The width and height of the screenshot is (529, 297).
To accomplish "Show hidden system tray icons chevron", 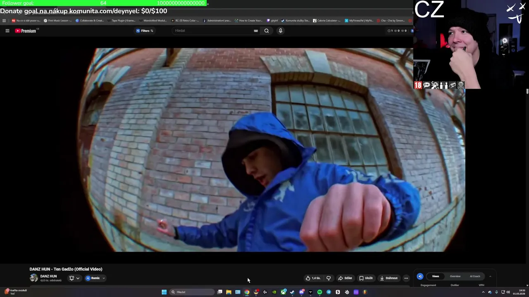I will 483,292.
